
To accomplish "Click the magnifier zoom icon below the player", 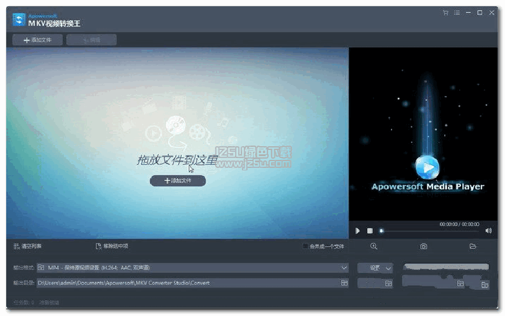I will pyautogui.click(x=373, y=247).
